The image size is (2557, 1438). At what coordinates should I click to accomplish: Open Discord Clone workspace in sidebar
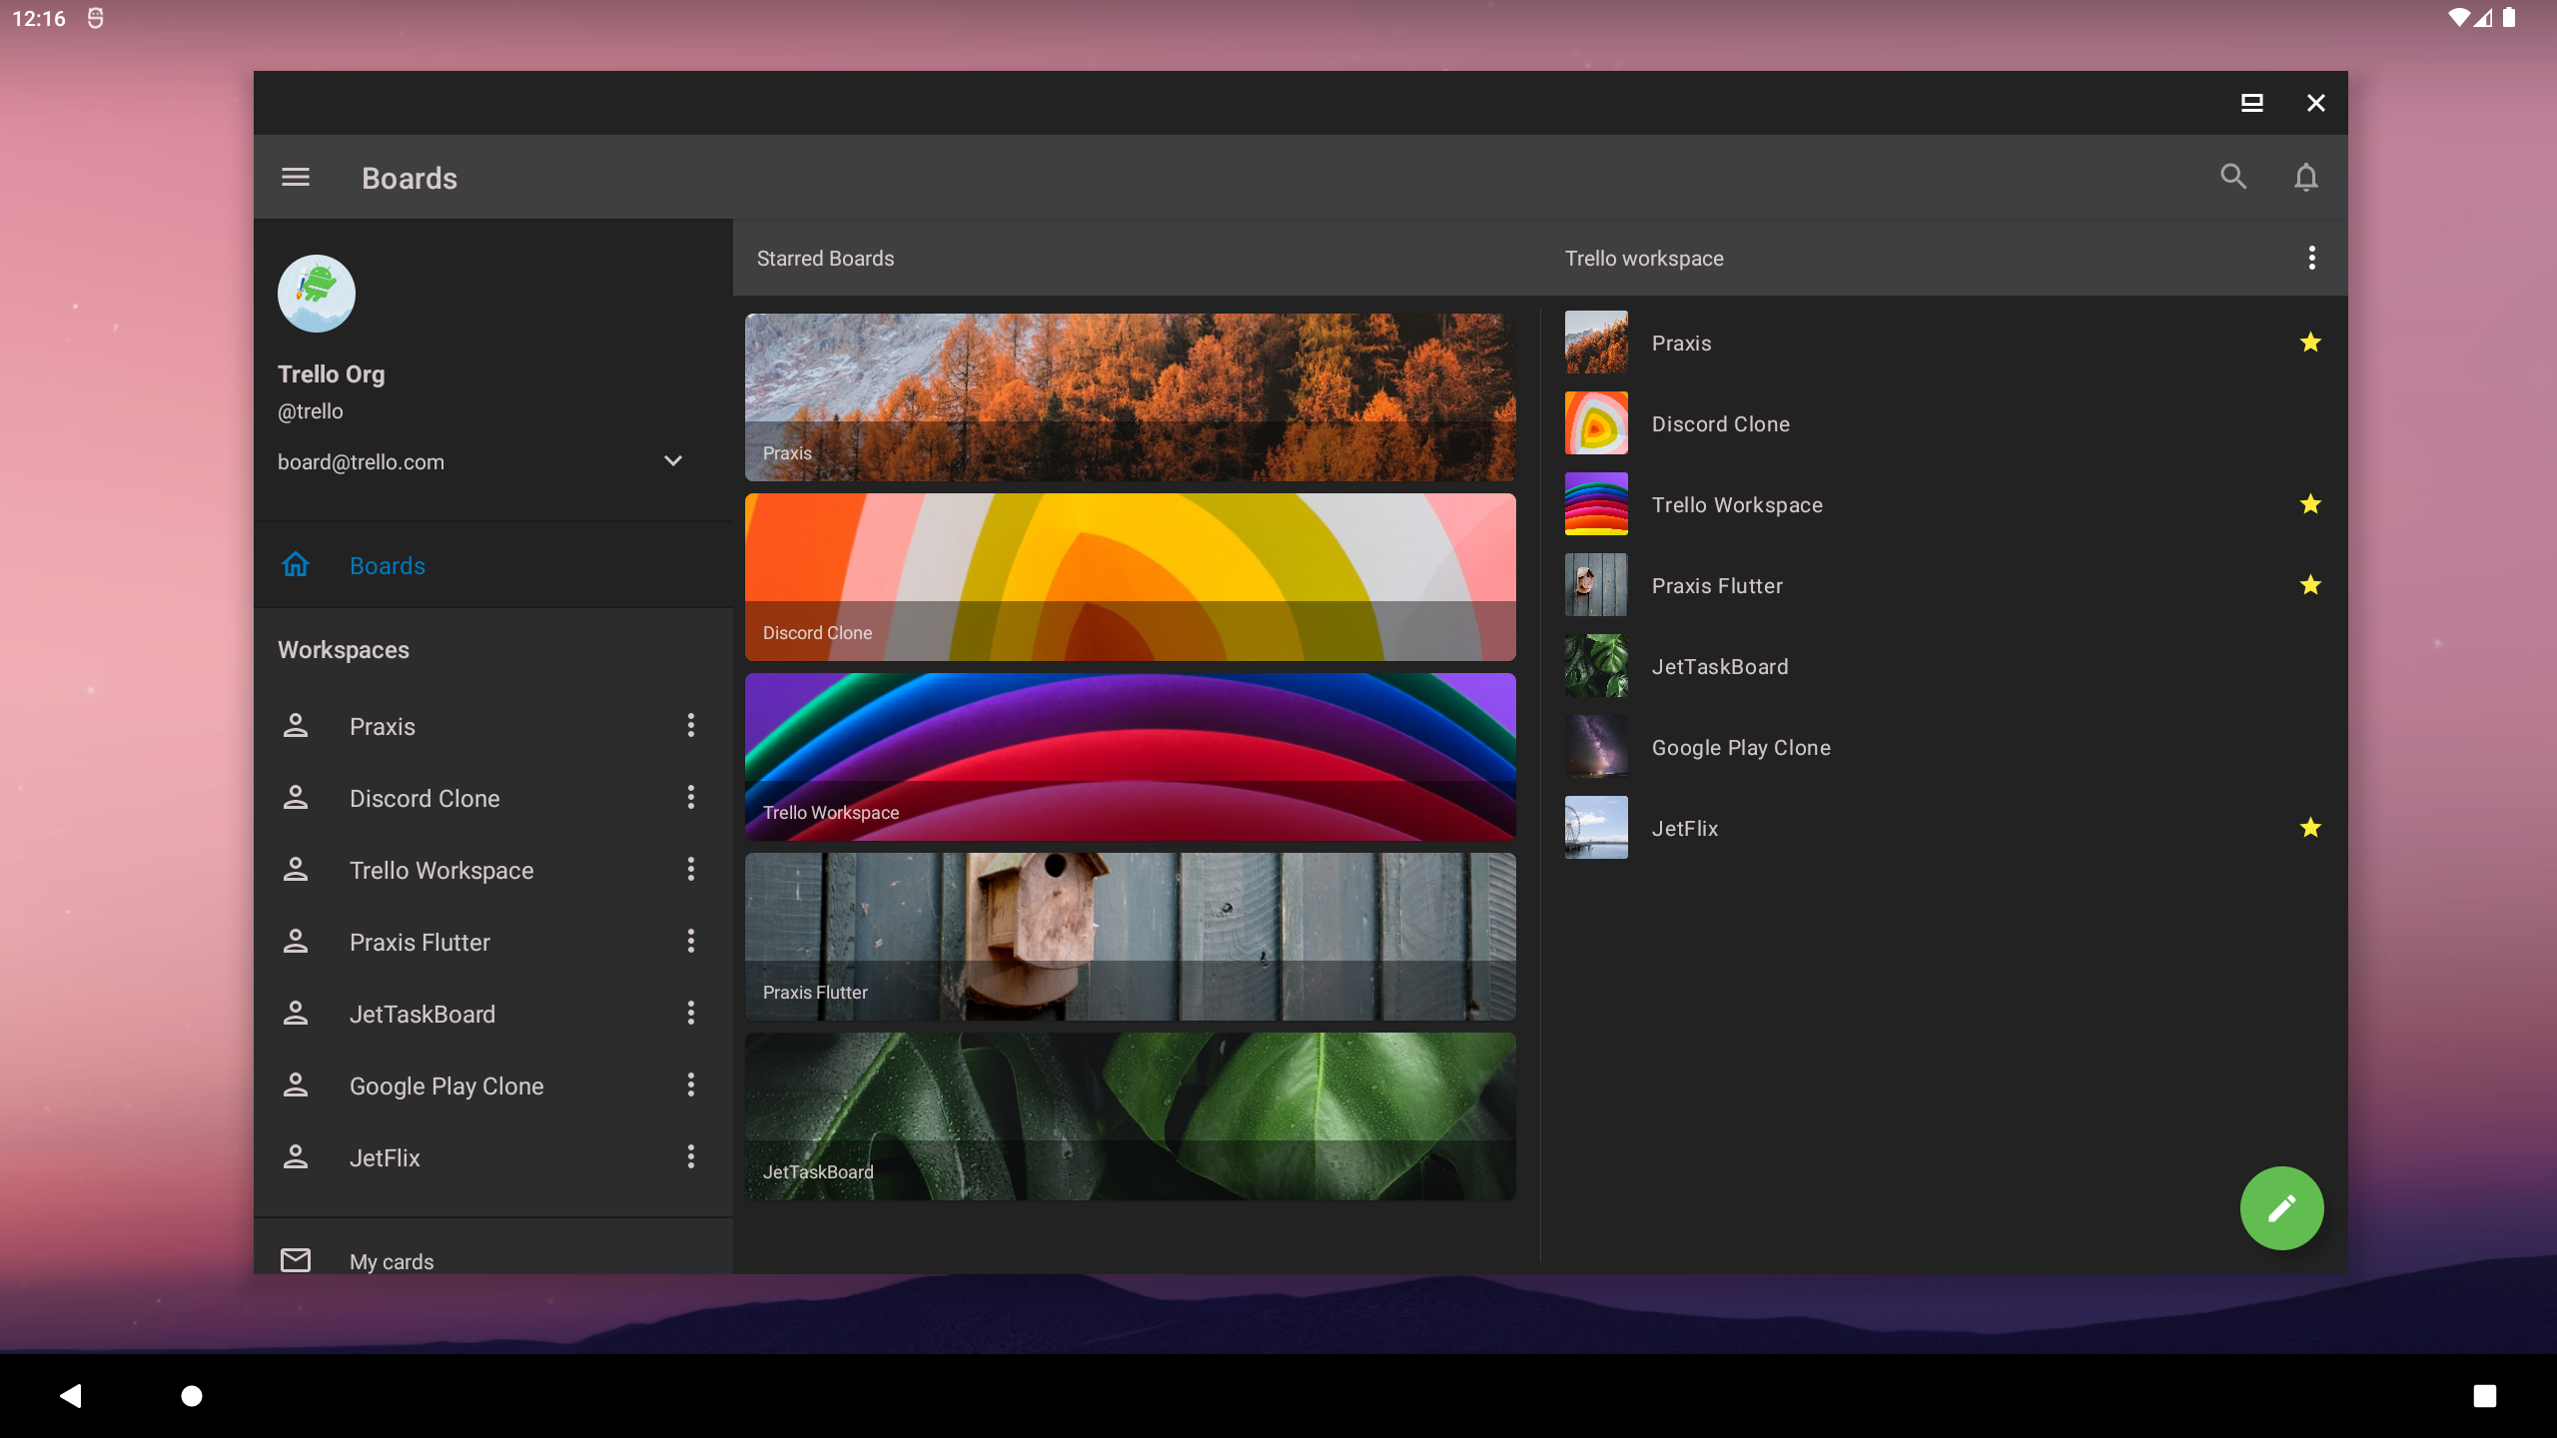pyautogui.click(x=493, y=798)
